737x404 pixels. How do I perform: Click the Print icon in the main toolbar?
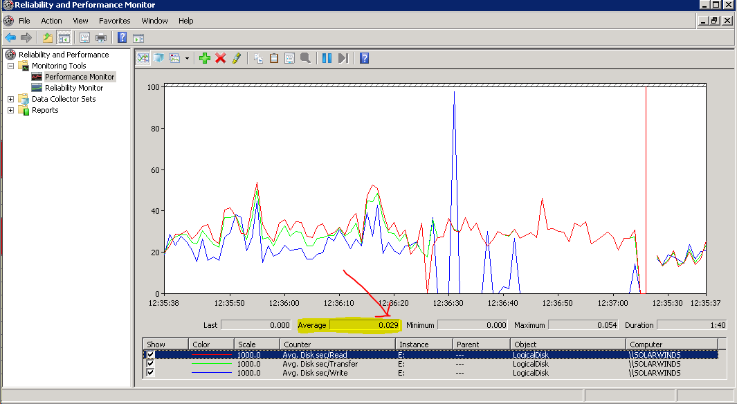tap(101, 37)
